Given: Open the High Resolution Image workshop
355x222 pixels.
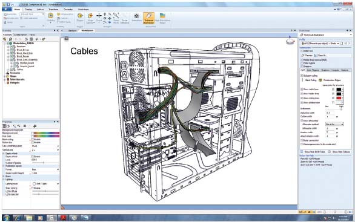Looking at the screenshot, I should [x=162, y=18].
